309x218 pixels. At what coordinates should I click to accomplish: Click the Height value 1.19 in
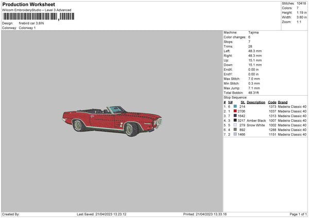point(302,12)
